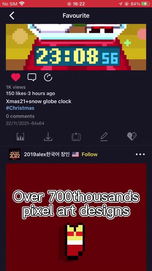The image size is (152, 271).
Task: Tap the battery indicator in status bar
Action: coord(145,4)
